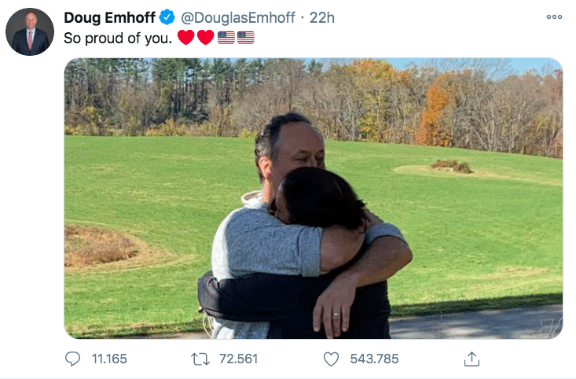Viewport: 576px width, 379px height.
Task: View the 72.561 retweets count
Action: pyautogui.click(x=239, y=359)
